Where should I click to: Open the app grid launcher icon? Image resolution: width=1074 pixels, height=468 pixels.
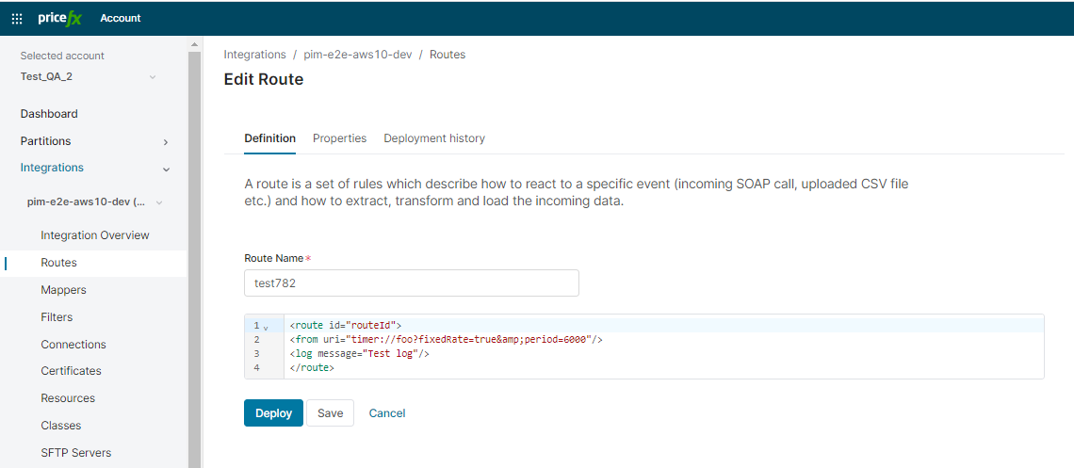point(17,18)
